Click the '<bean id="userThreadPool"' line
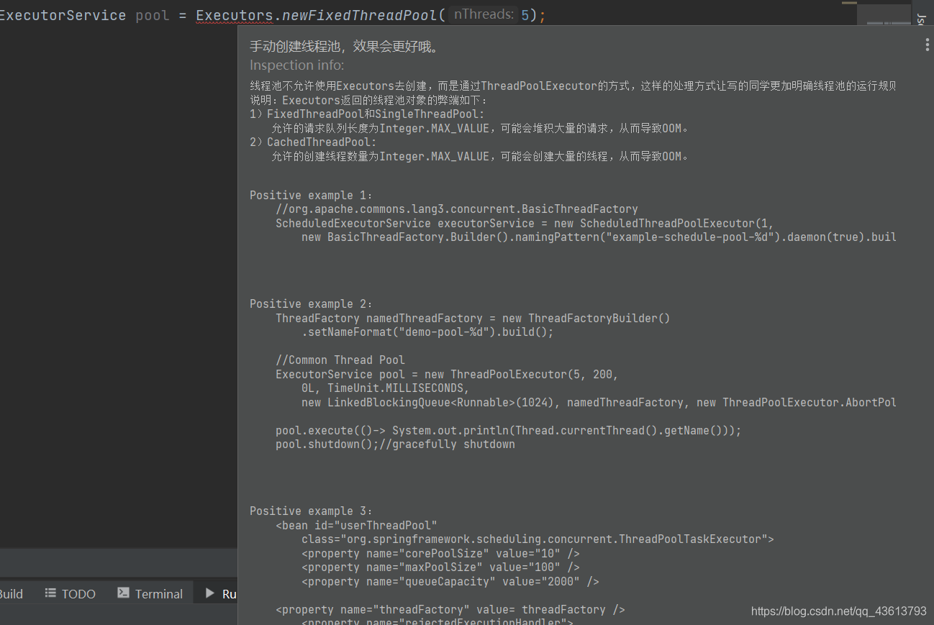This screenshot has width=934, height=625. click(x=356, y=525)
